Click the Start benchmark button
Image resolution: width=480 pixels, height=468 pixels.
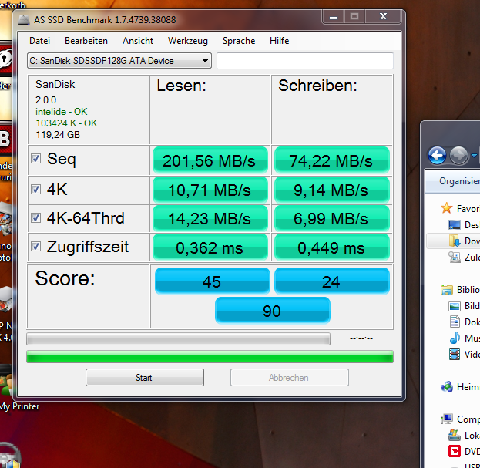point(145,377)
